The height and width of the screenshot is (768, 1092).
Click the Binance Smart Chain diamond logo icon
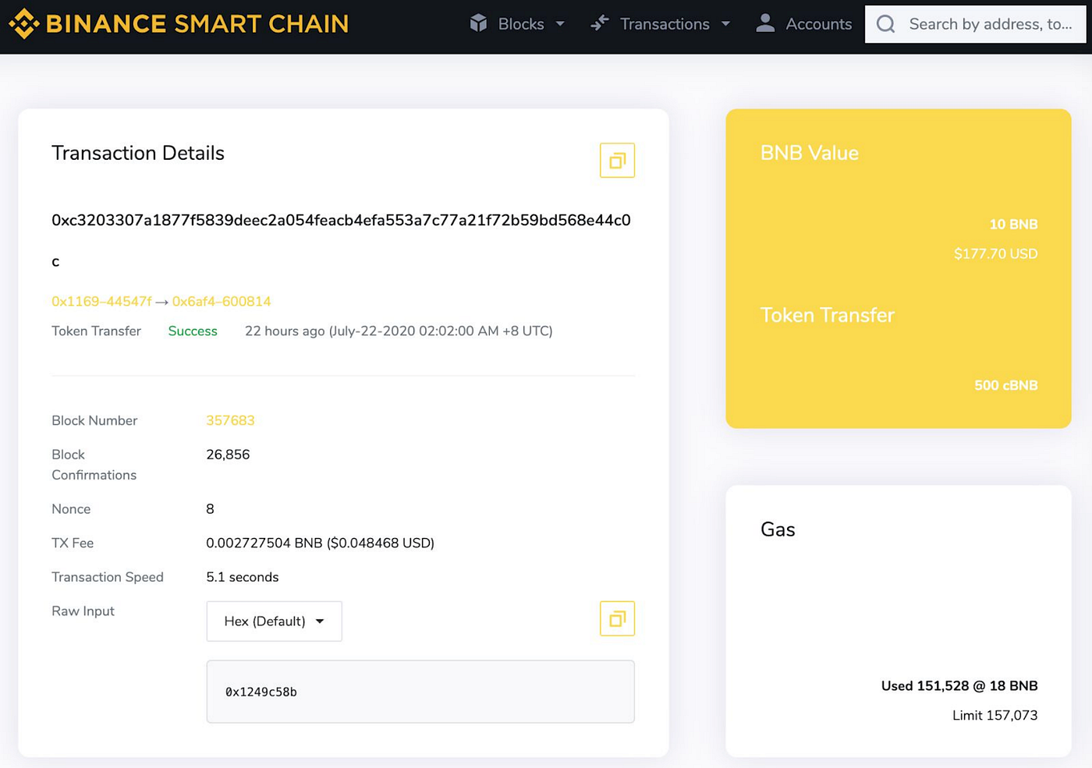click(23, 24)
